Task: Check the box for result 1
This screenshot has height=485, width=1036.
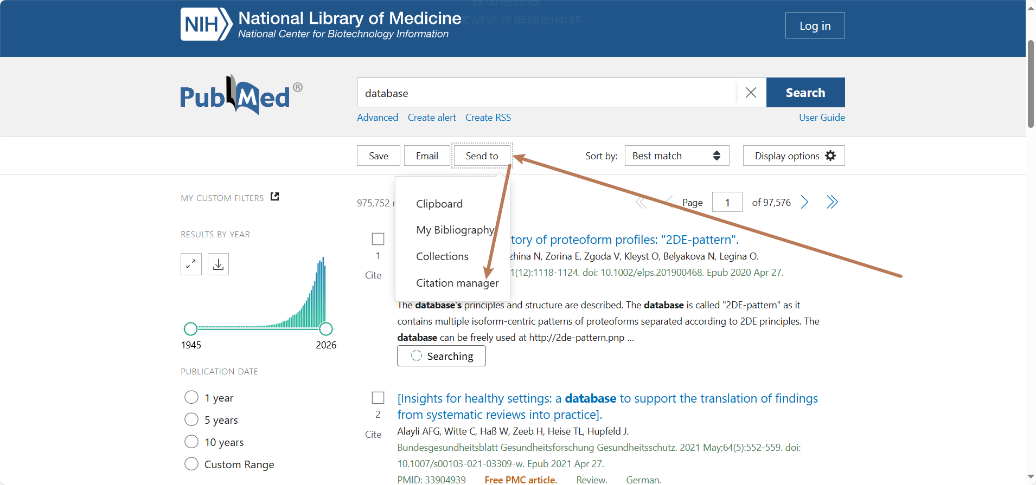Action: coord(378,239)
